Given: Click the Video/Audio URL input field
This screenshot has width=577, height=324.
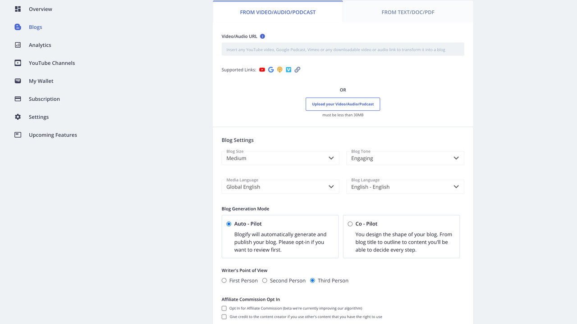Looking at the screenshot, I should click(x=343, y=49).
